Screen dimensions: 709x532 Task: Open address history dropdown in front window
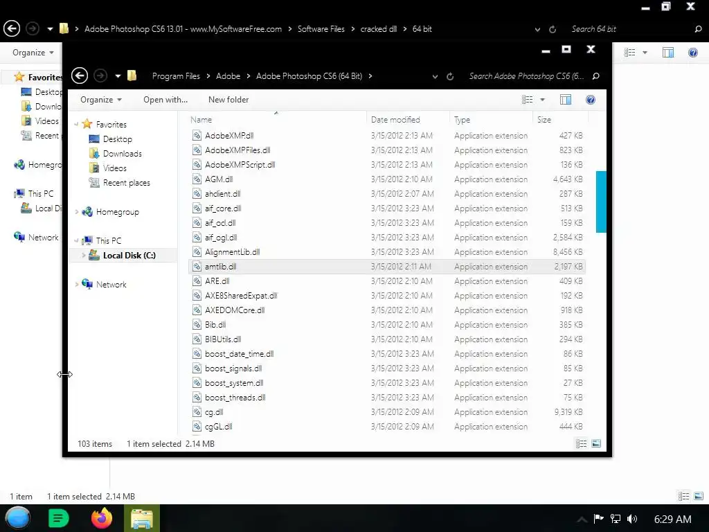(x=435, y=76)
